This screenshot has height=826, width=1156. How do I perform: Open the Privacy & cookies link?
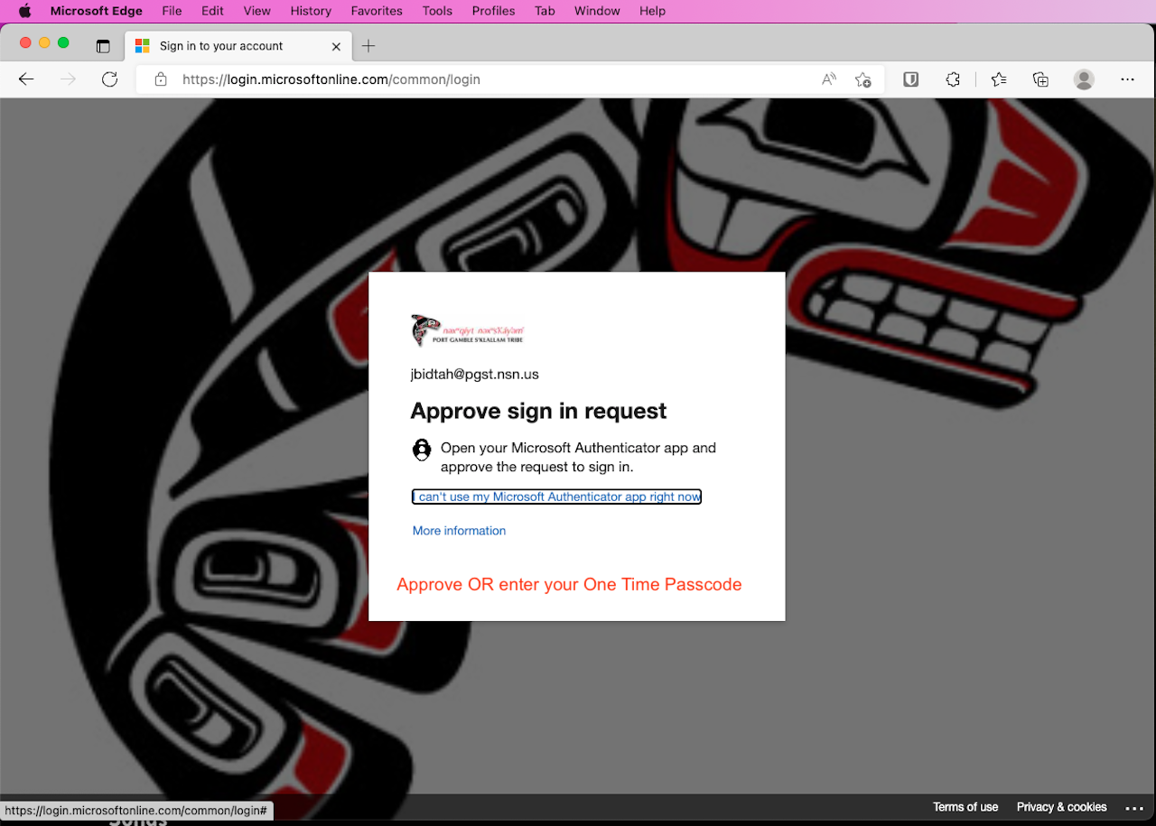pos(1061,807)
